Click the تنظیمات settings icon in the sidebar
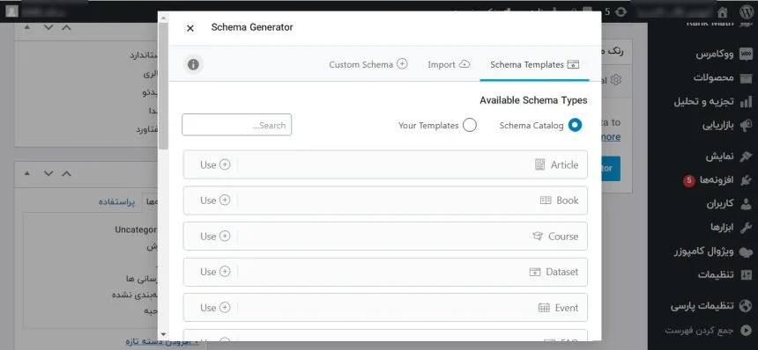 747,274
